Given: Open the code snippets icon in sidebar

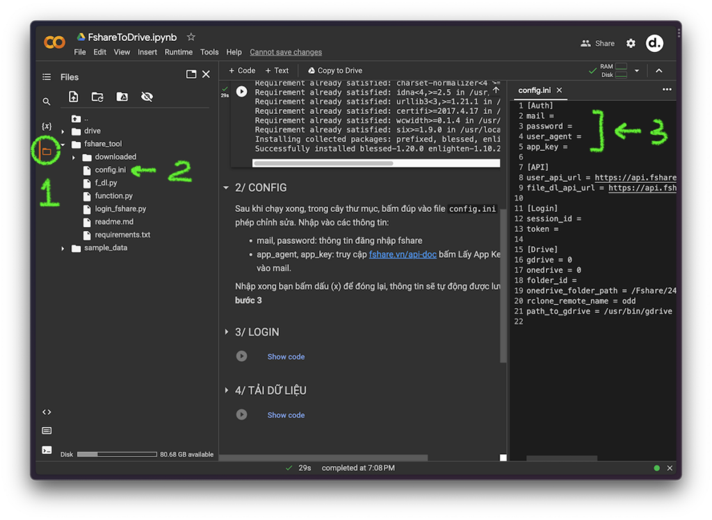Looking at the screenshot, I should click(x=47, y=412).
